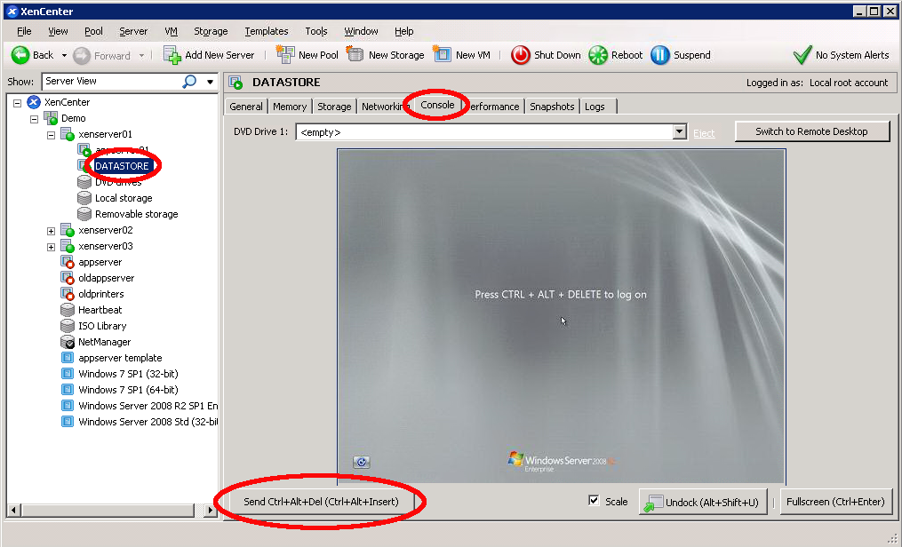
Task: Click the oldappserver VM icon
Action: (68, 278)
